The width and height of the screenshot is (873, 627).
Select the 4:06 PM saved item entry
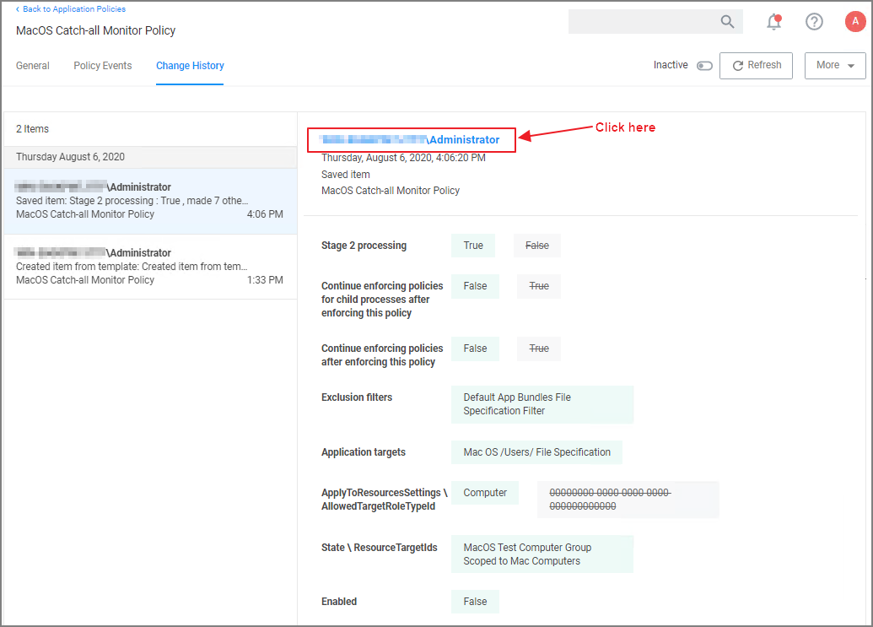149,201
